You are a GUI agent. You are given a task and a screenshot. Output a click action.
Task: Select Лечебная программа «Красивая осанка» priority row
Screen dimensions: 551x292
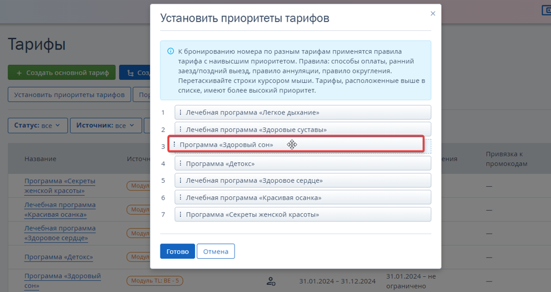coord(303,197)
